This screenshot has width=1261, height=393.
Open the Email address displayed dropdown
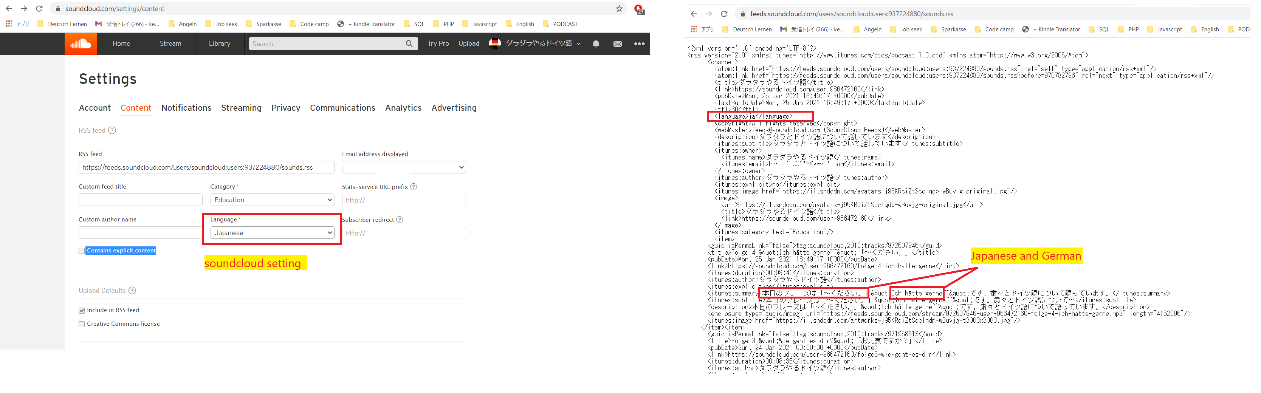[404, 167]
